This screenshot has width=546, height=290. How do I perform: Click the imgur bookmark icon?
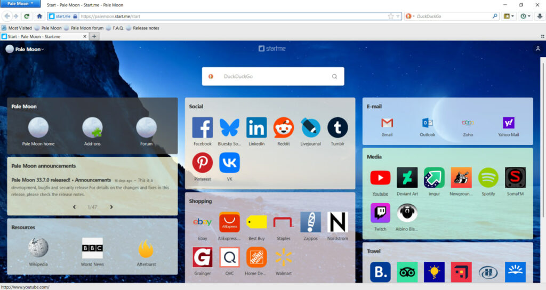click(x=434, y=178)
